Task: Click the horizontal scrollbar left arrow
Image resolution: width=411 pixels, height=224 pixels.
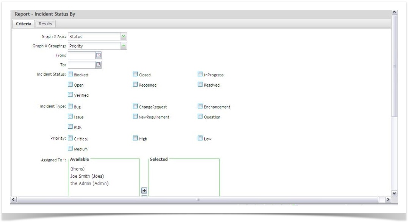Action: 14,199
